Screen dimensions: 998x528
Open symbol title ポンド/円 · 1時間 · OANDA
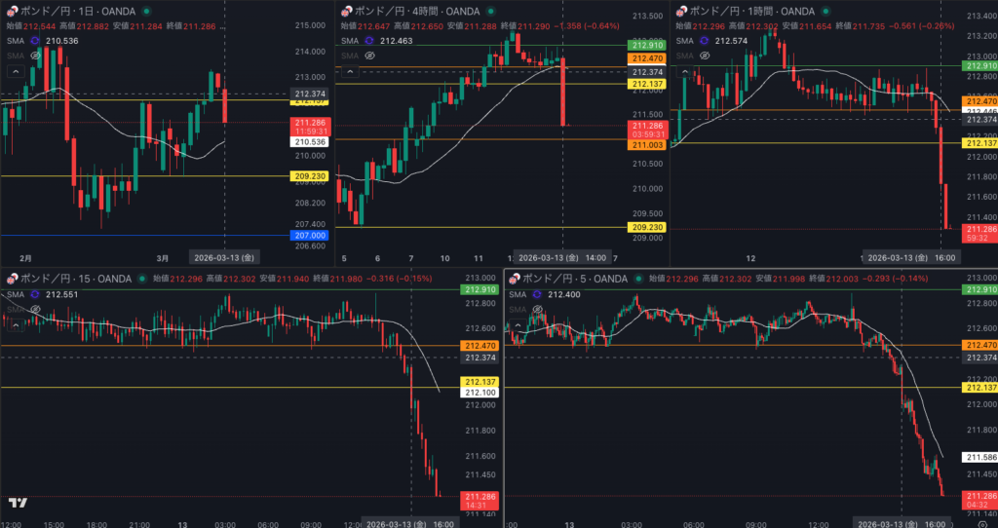753,11
